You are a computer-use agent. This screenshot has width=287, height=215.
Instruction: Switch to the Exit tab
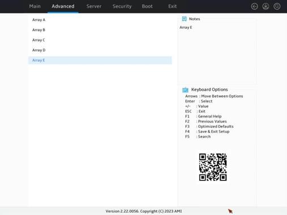tap(173, 6)
